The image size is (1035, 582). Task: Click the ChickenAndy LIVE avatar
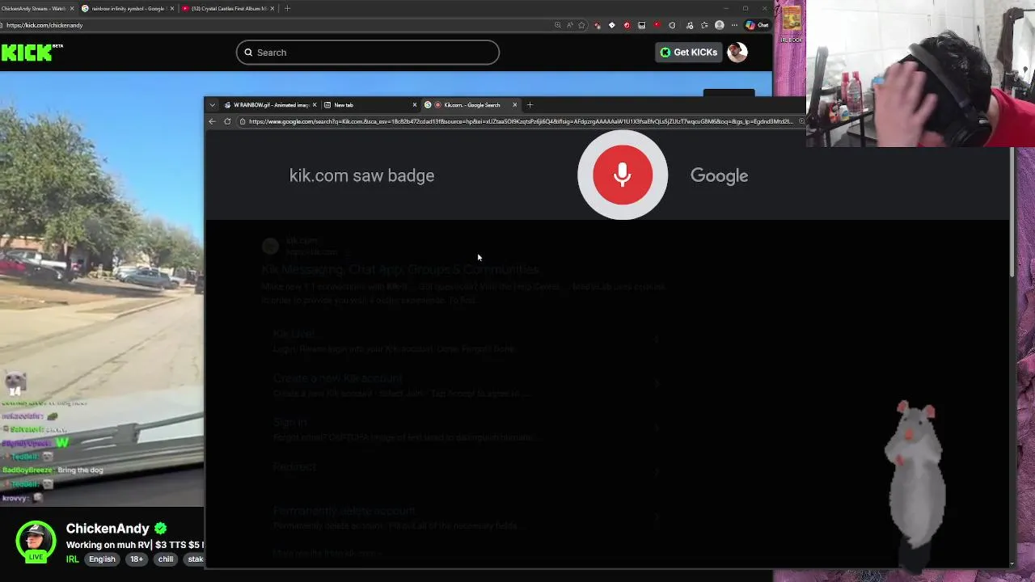[36, 542]
